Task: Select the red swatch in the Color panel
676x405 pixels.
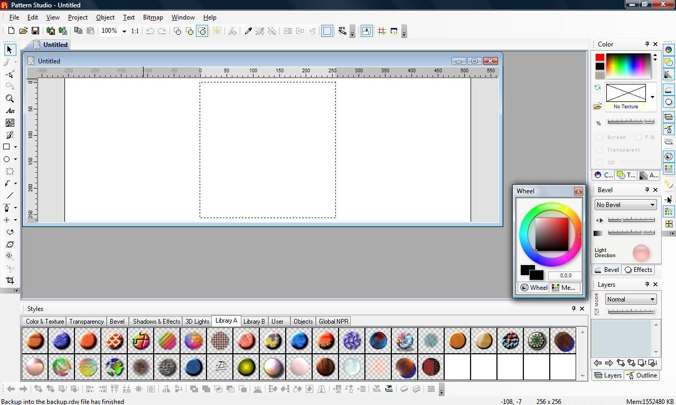Action: pos(600,57)
